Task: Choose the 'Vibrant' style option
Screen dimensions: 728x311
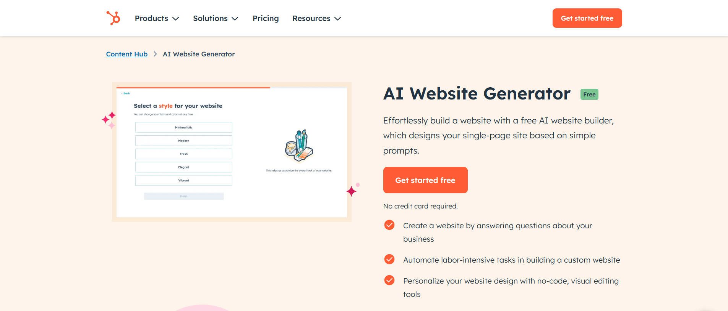Action: 183,180
